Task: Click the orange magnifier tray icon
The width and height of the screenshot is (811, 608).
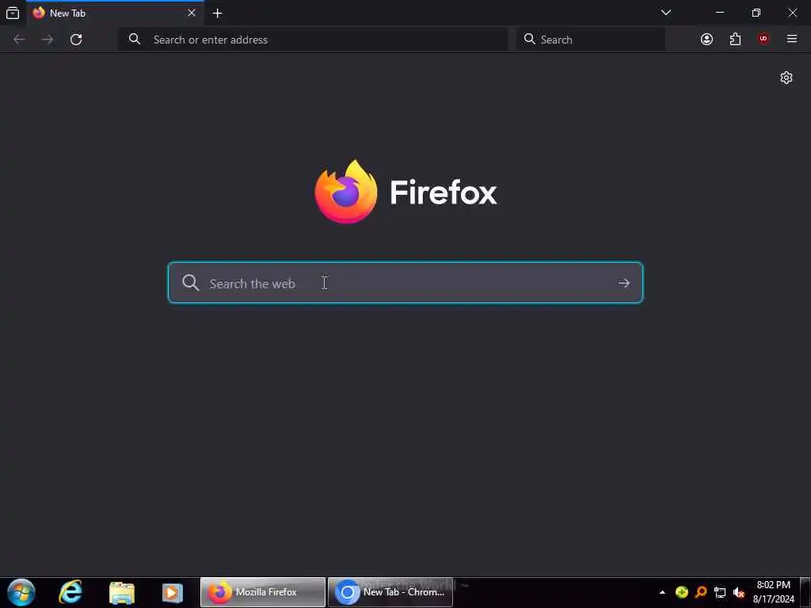Action: point(701,592)
